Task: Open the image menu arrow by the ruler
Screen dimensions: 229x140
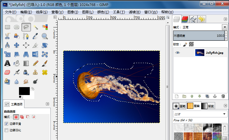Action: pyautogui.click(x=55, y=17)
